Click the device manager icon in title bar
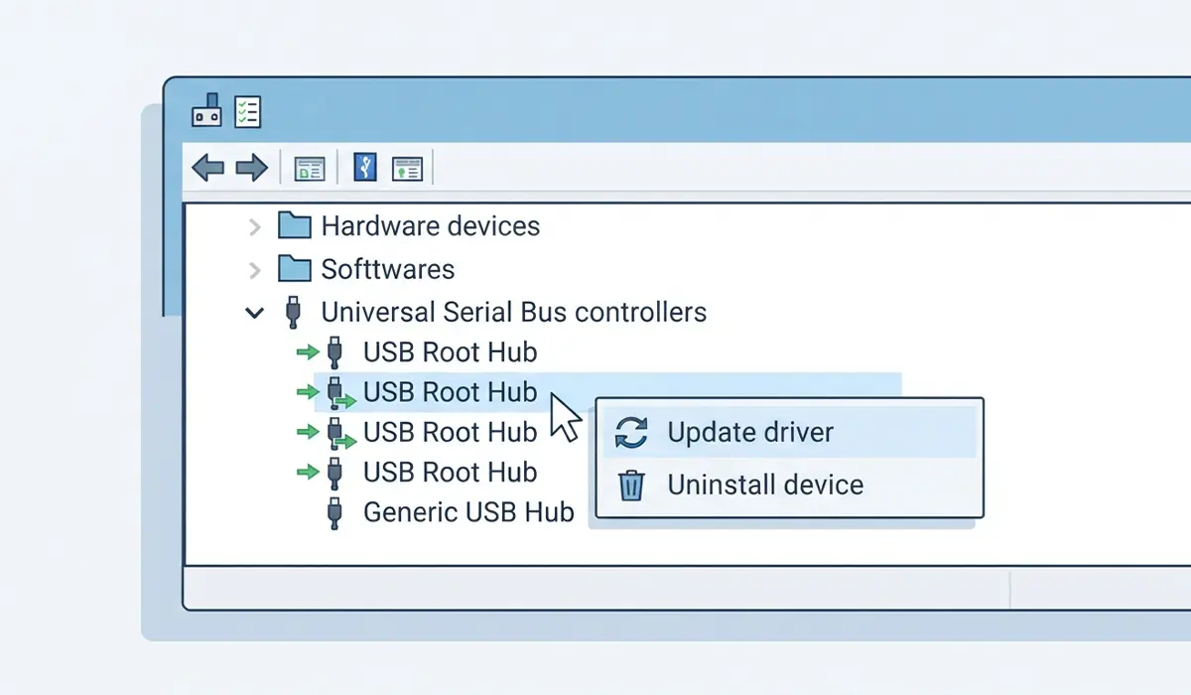 click(205, 110)
